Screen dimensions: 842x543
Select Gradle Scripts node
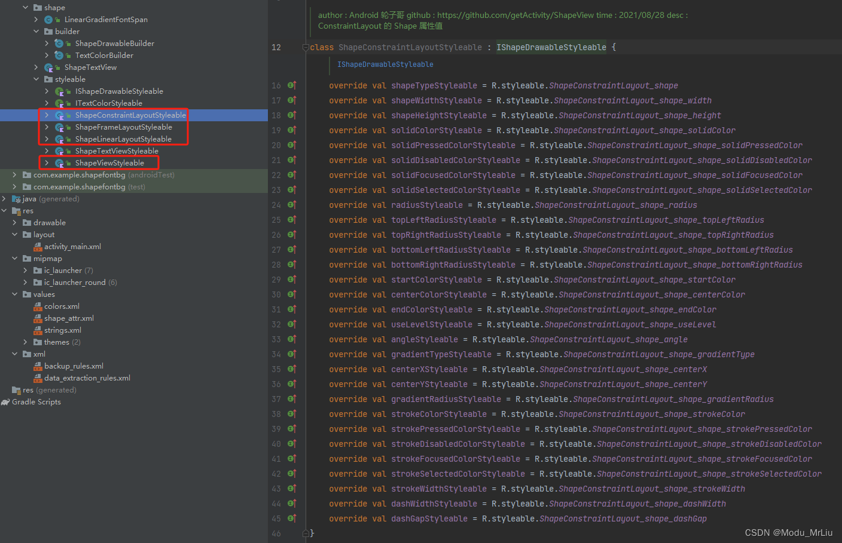pos(36,402)
